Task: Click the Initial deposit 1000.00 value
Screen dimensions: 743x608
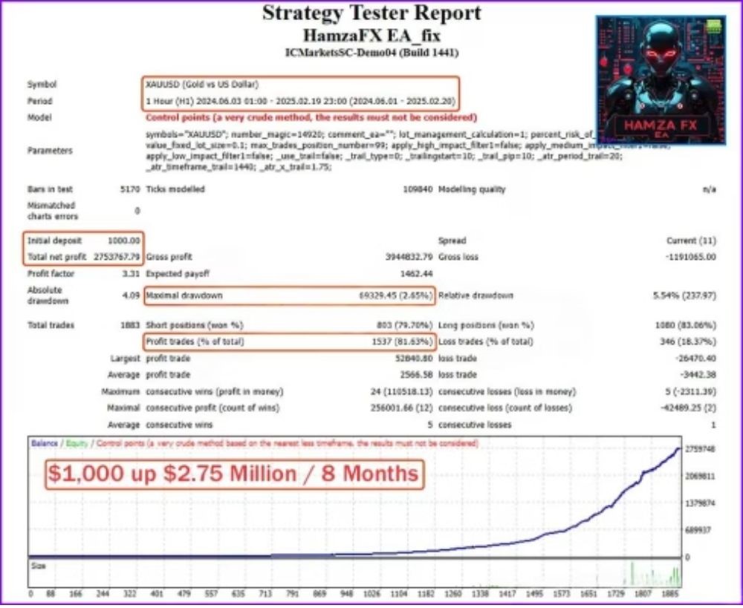Action: click(125, 241)
